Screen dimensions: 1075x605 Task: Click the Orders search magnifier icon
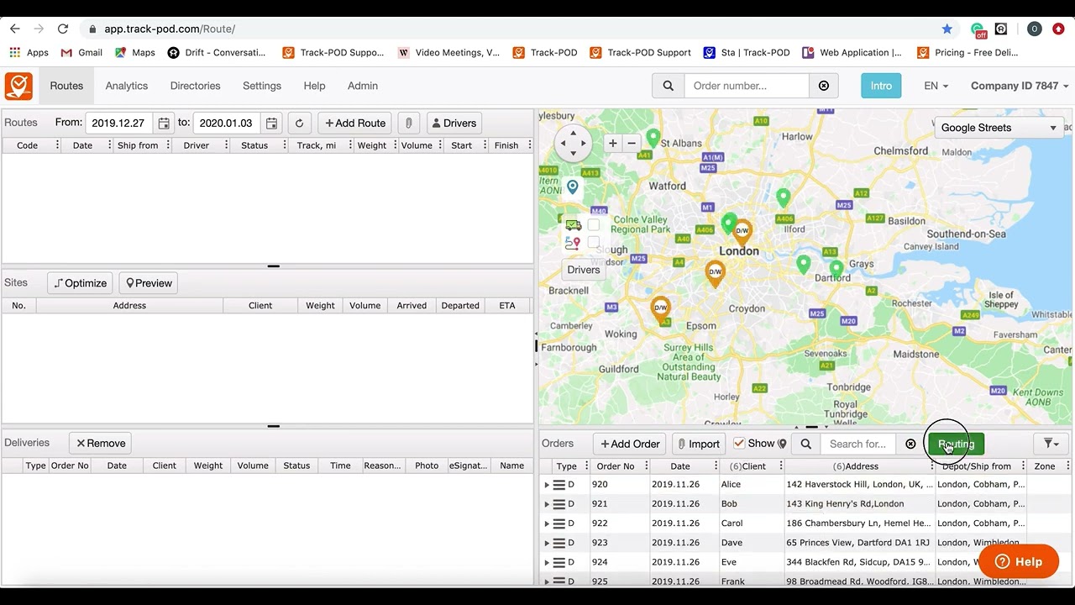click(806, 444)
